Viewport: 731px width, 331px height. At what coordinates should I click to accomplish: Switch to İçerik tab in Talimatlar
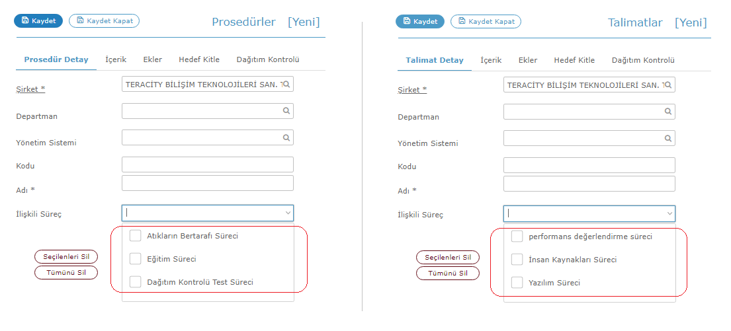point(491,60)
